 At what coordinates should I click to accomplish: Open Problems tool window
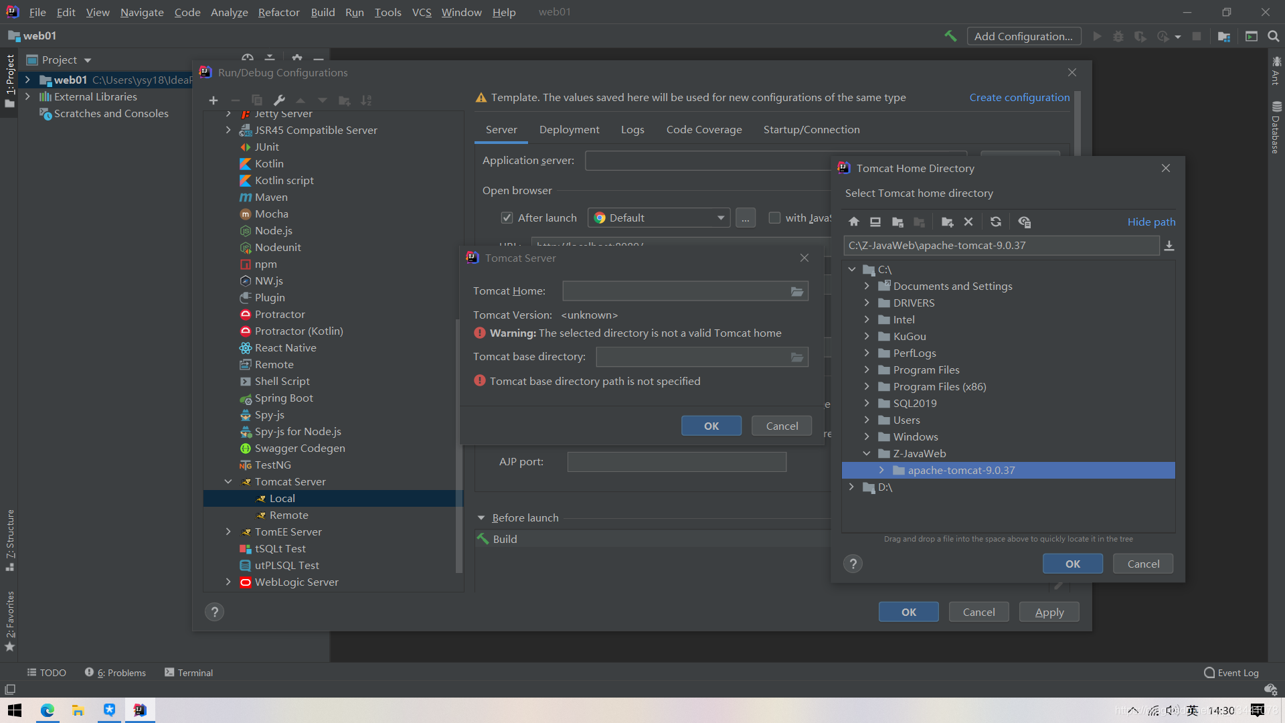click(115, 673)
